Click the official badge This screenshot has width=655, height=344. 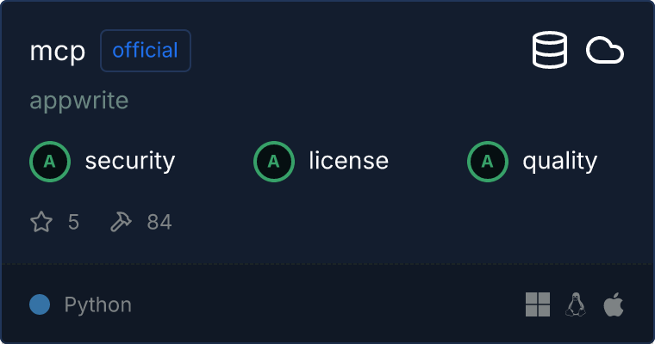pos(146,51)
